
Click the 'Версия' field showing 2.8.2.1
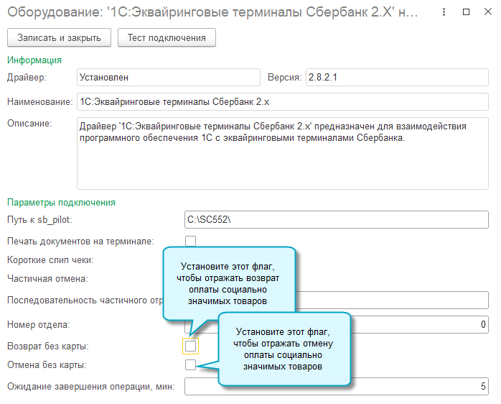(x=397, y=77)
